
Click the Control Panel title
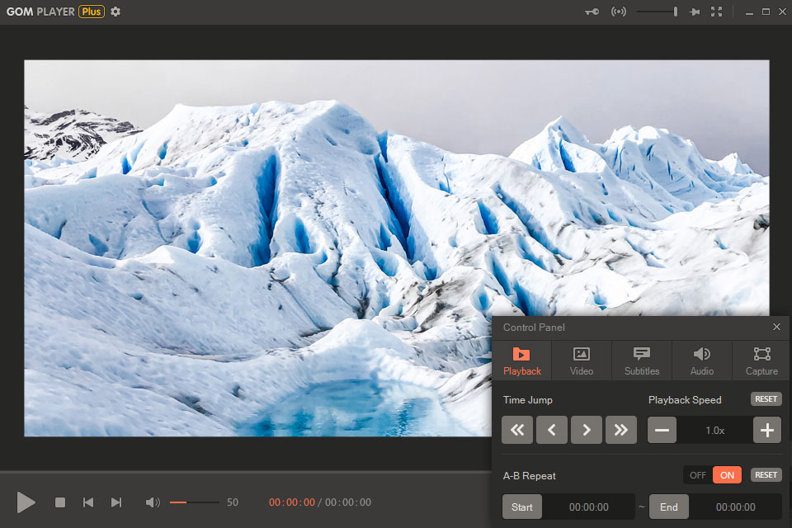click(x=534, y=328)
